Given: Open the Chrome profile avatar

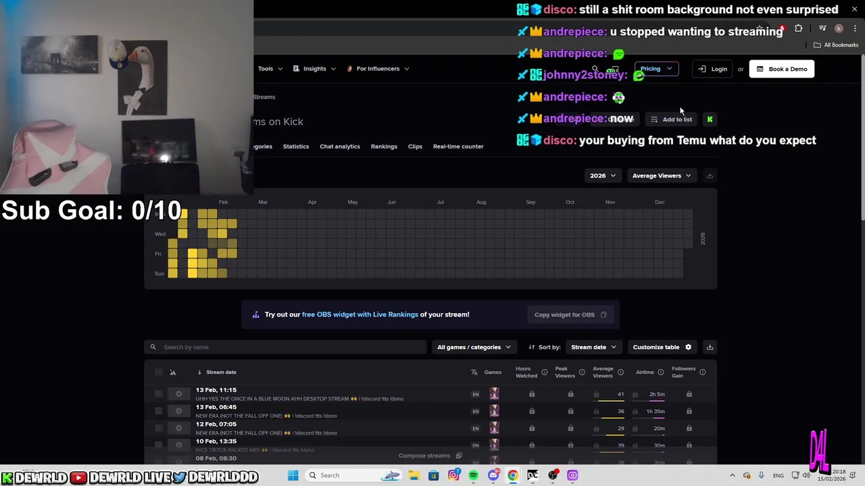Looking at the screenshot, I should coord(839,28).
